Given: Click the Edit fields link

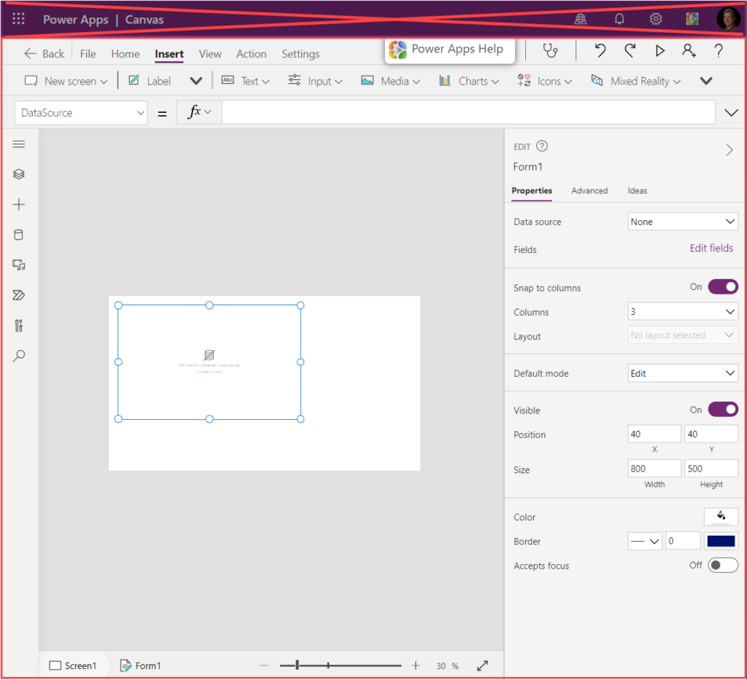Looking at the screenshot, I should point(711,249).
